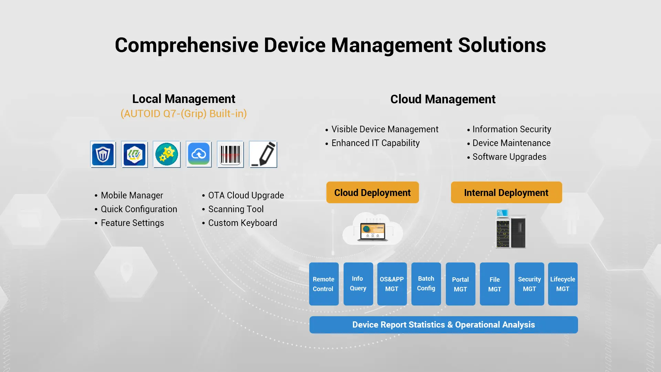Click the File MGT tile
This screenshot has height=372, width=661.
click(x=495, y=284)
